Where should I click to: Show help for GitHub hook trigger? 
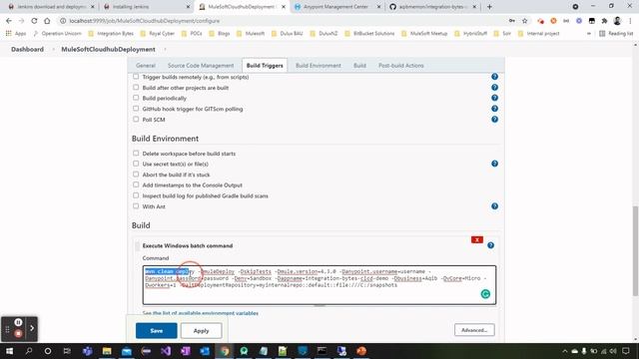point(494,109)
